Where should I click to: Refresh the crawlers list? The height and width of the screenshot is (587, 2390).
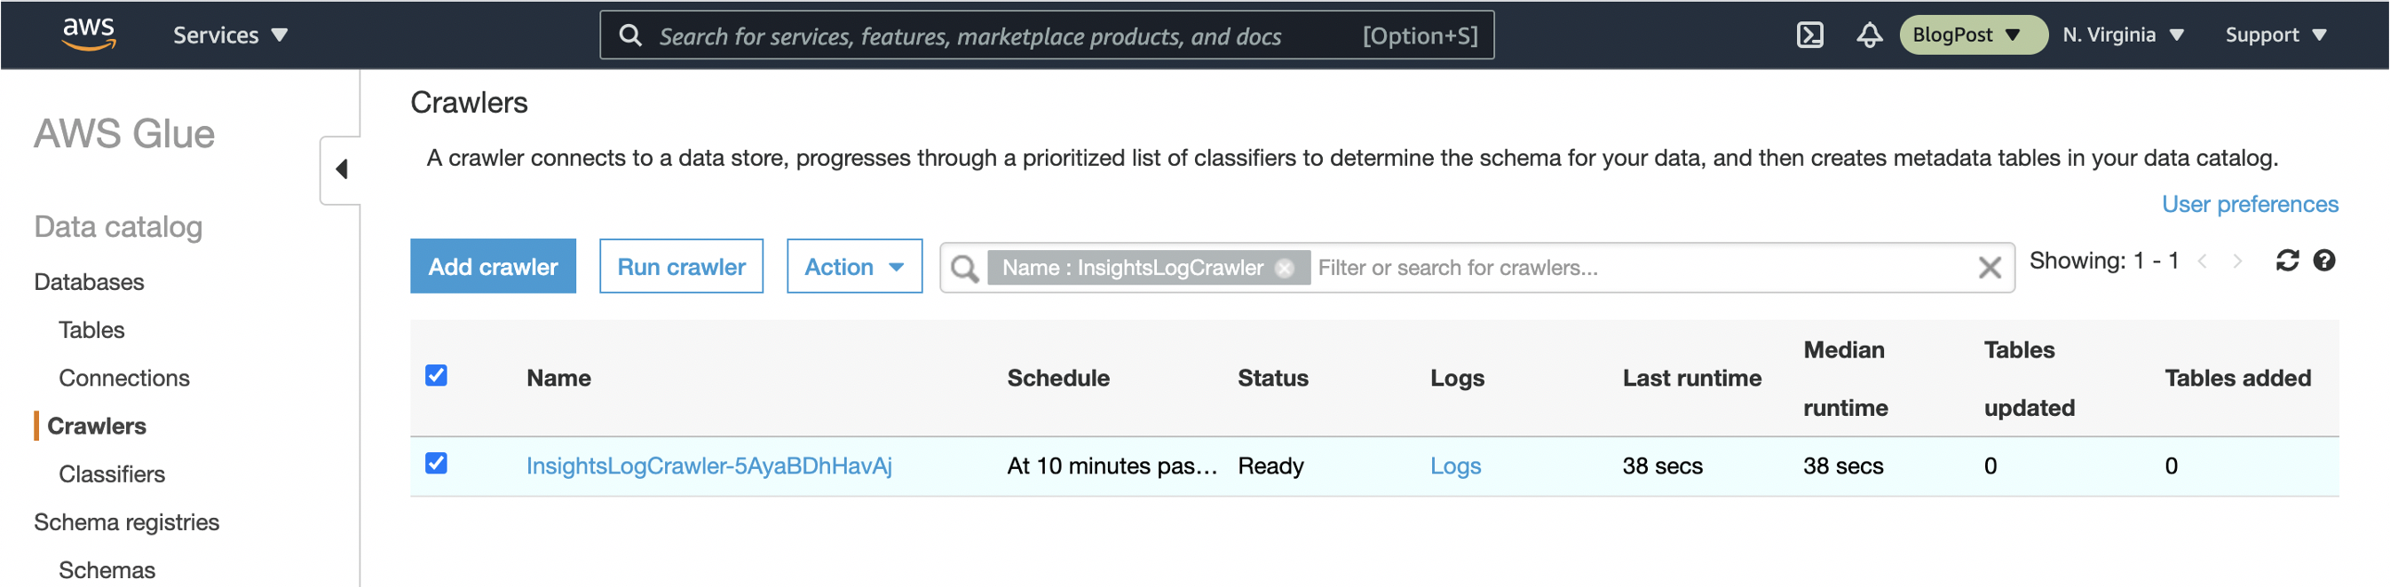coord(2287,261)
